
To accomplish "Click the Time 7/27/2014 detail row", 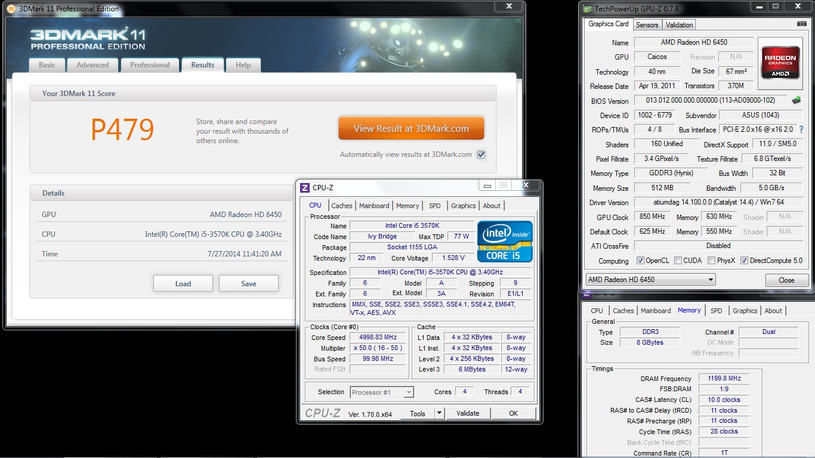I will [161, 254].
